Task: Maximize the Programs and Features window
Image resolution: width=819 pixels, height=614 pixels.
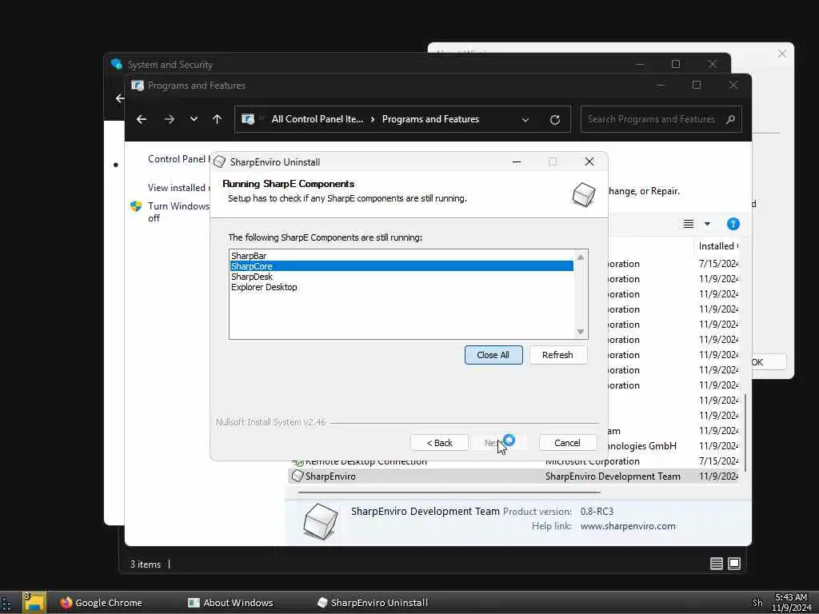Action: (x=697, y=85)
